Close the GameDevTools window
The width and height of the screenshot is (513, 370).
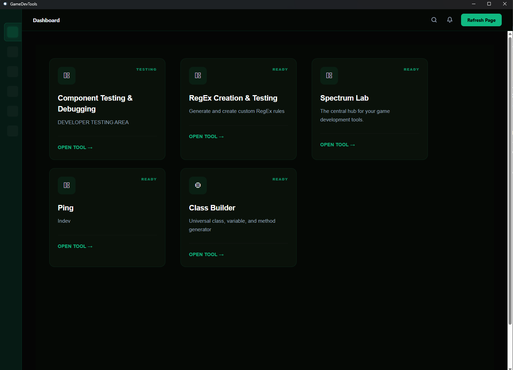point(505,4)
